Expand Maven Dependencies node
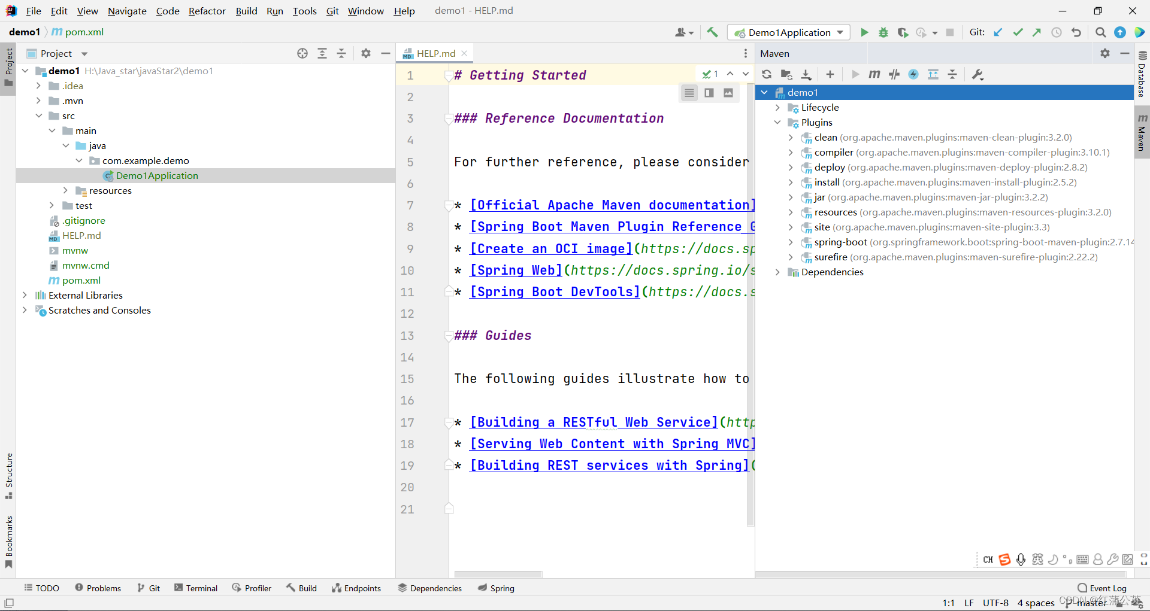Viewport: 1150px width, 611px height. (777, 272)
